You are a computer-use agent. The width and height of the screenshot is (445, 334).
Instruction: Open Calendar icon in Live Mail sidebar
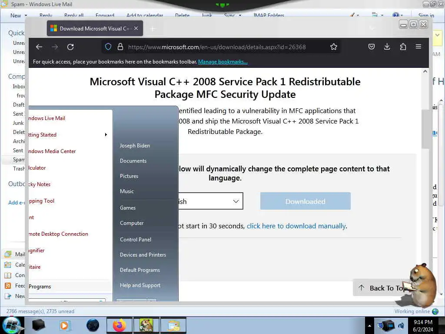[x=8, y=265]
